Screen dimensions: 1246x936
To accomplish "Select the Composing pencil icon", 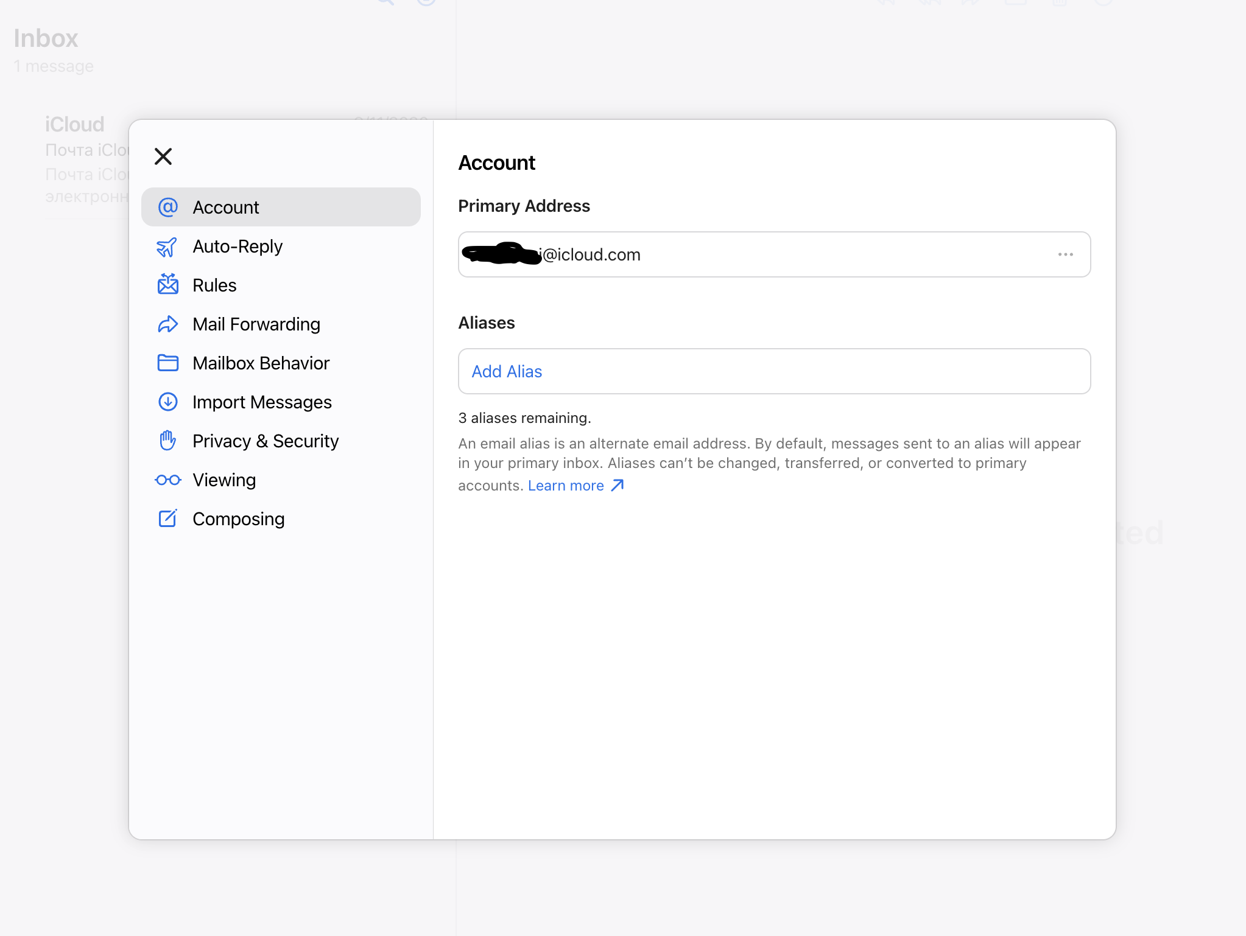I will pos(167,519).
